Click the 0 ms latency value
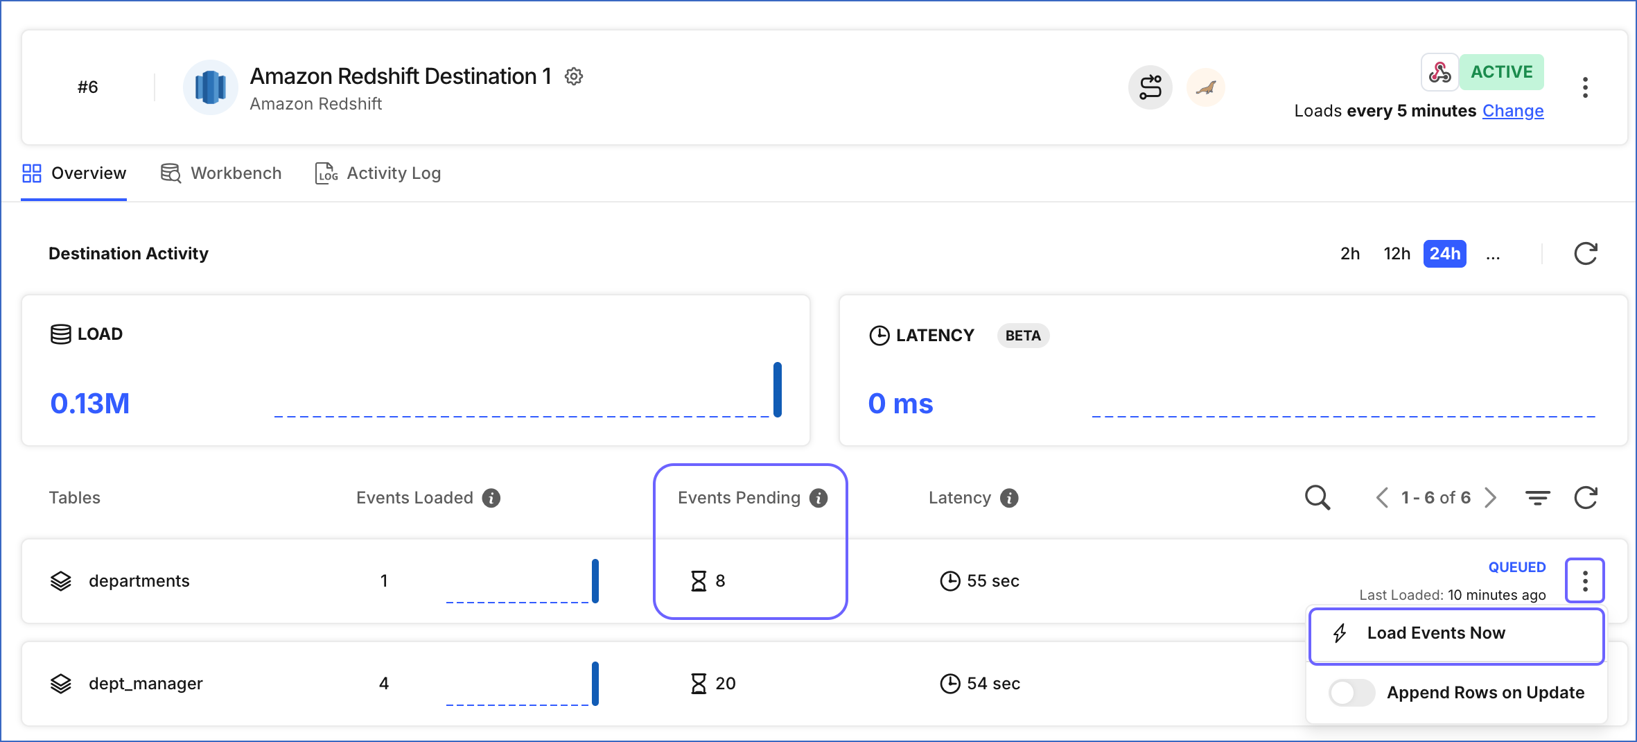1637x742 pixels. pos(900,404)
